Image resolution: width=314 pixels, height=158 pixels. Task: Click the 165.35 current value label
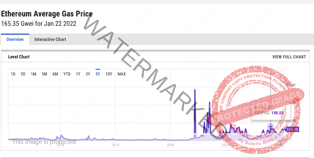pos(292,129)
